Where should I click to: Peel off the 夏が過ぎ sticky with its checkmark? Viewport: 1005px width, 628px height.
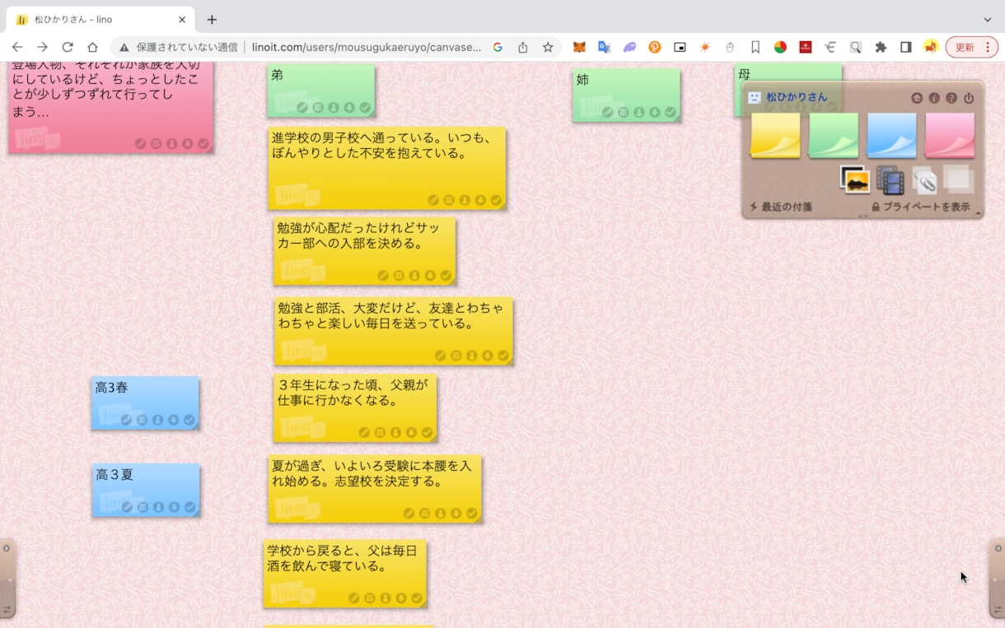472,513
